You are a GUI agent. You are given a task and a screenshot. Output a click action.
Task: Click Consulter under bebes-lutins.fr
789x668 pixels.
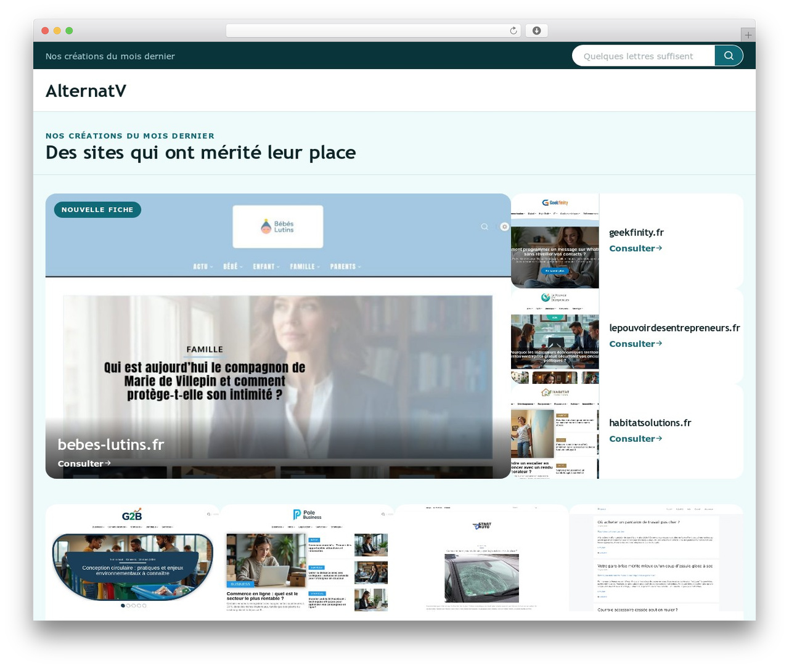click(x=84, y=463)
